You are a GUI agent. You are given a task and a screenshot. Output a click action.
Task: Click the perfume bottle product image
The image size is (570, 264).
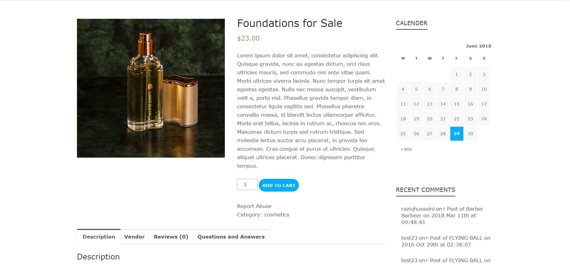click(151, 88)
